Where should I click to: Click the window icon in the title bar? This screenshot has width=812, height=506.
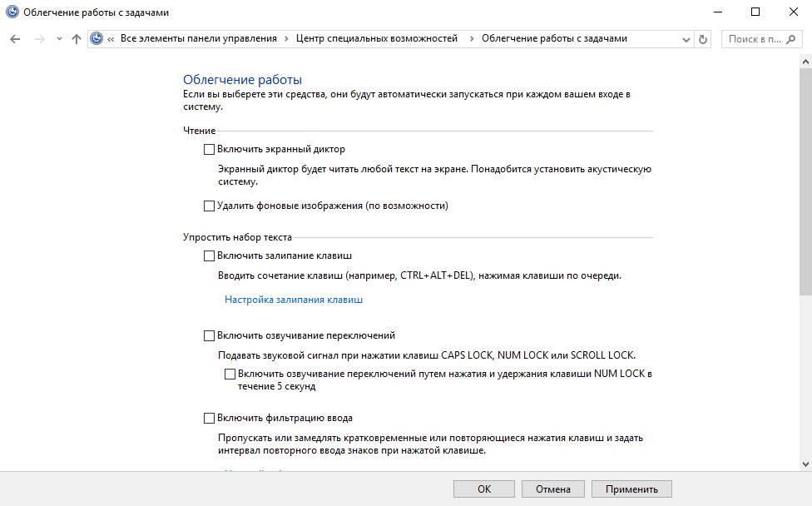pos(12,12)
